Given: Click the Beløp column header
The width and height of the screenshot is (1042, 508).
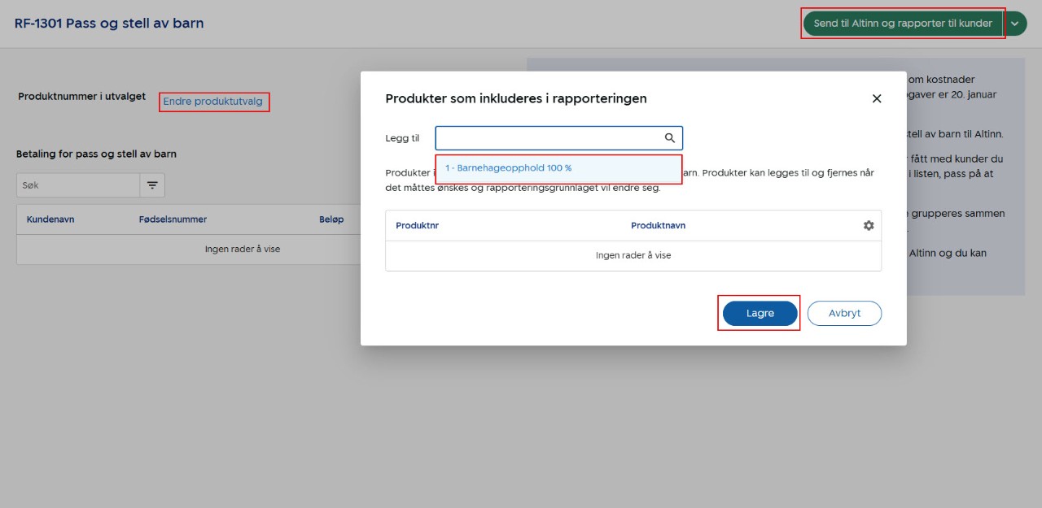Looking at the screenshot, I should 331,219.
